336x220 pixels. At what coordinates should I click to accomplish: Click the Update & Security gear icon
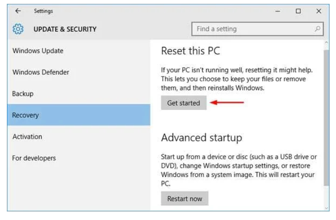pos(18,29)
